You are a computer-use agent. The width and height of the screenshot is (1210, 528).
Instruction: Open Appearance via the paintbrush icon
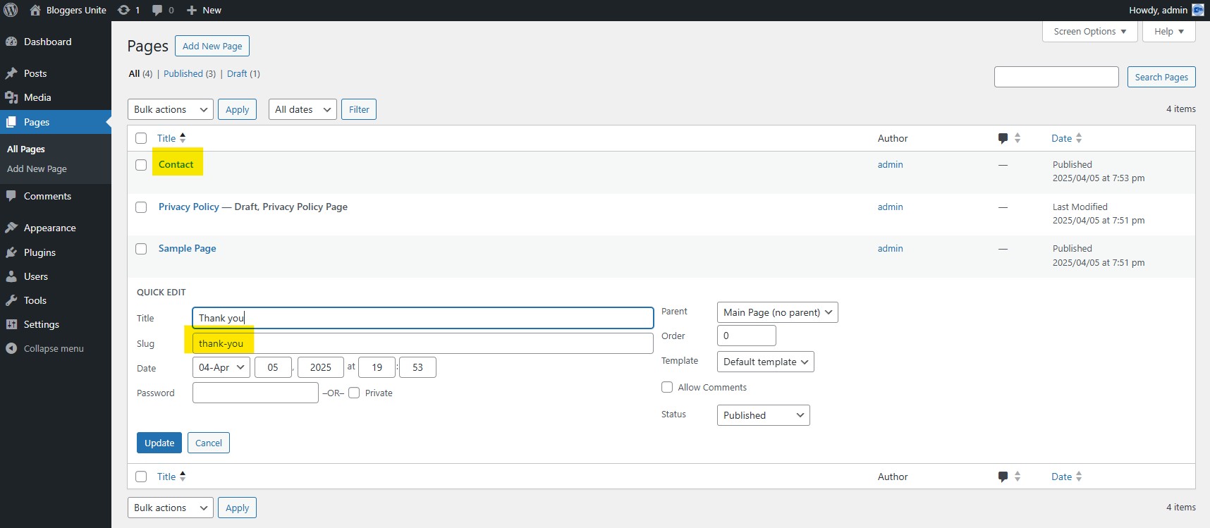point(11,228)
